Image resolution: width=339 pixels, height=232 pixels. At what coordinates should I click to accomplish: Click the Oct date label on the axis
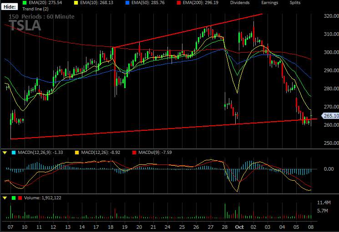(239, 227)
